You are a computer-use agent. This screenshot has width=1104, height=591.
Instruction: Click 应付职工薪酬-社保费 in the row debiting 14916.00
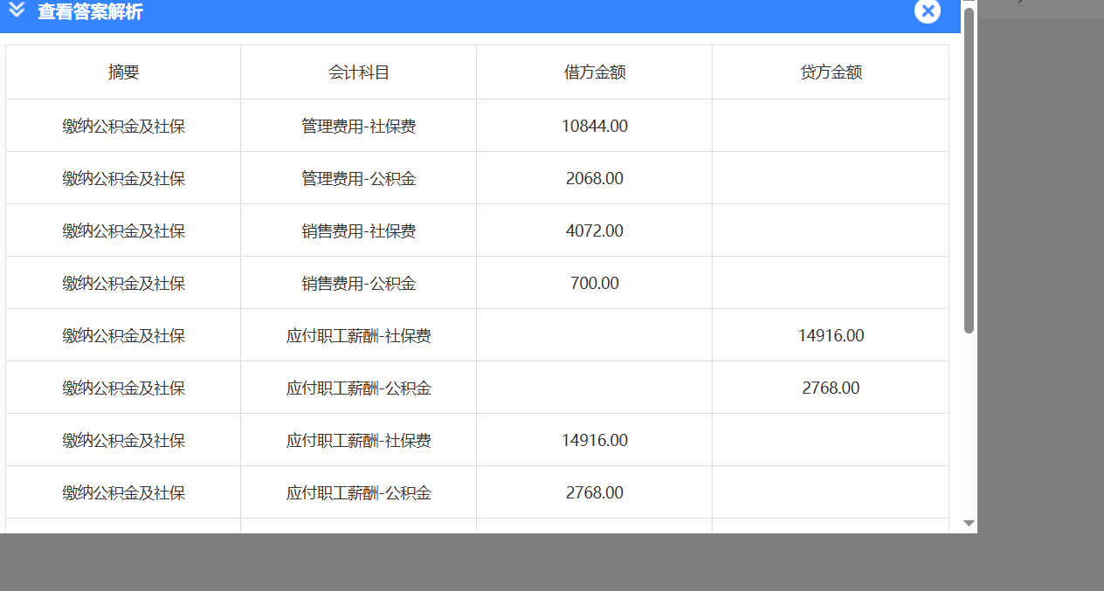(359, 441)
